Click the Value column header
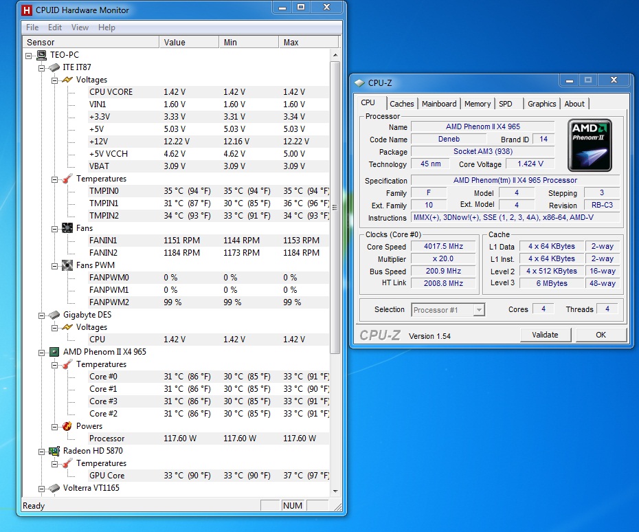639x532 pixels. click(189, 43)
